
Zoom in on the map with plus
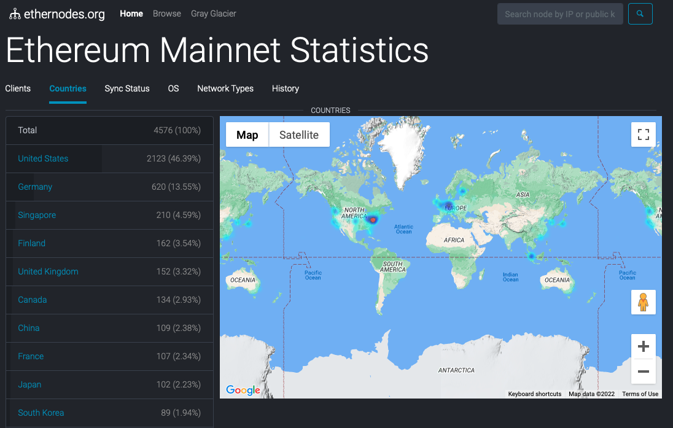(643, 346)
